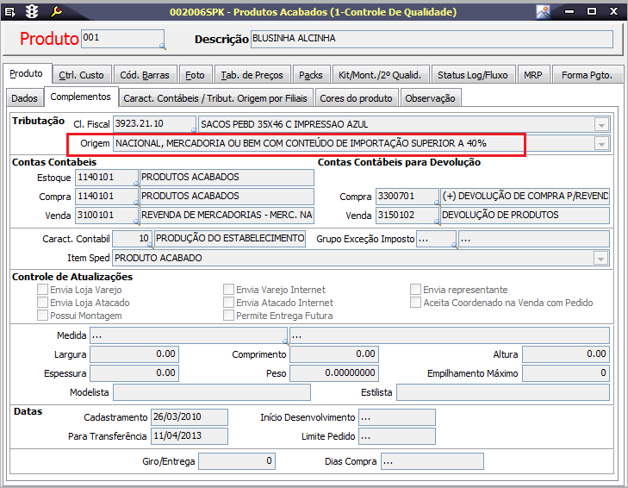The image size is (628, 488).
Task: Click lookup icon on Medida field
Action: point(285,341)
